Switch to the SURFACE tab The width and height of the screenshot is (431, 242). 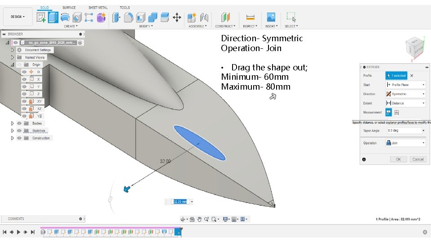(x=69, y=8)
